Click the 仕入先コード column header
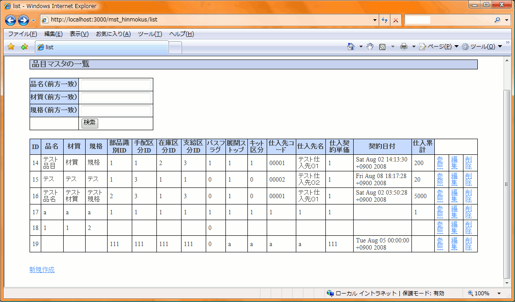 click(x=281, y=146)
